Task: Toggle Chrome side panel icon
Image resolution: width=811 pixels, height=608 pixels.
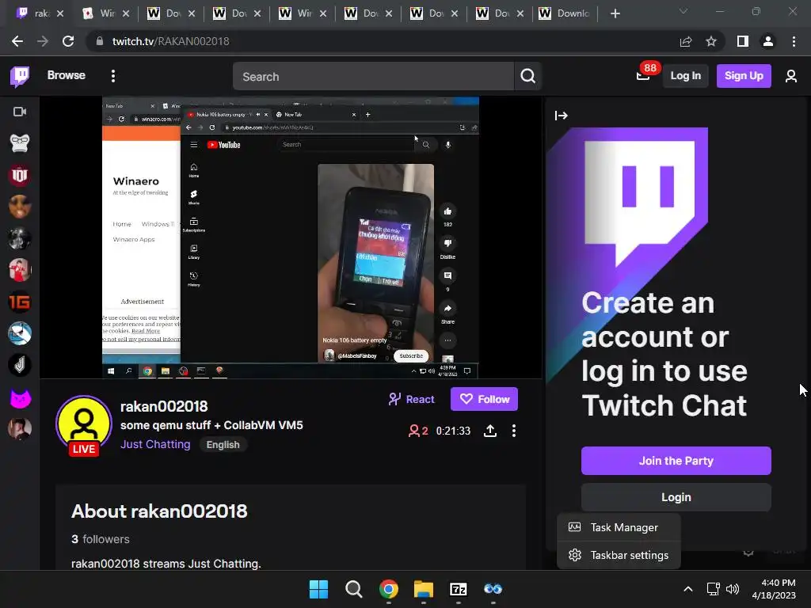Action: point(743,41)
